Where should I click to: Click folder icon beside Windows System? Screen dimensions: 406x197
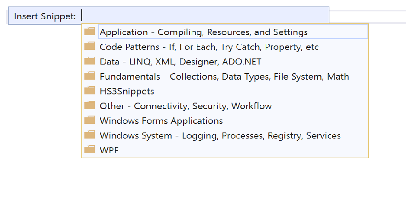point(90,135)
